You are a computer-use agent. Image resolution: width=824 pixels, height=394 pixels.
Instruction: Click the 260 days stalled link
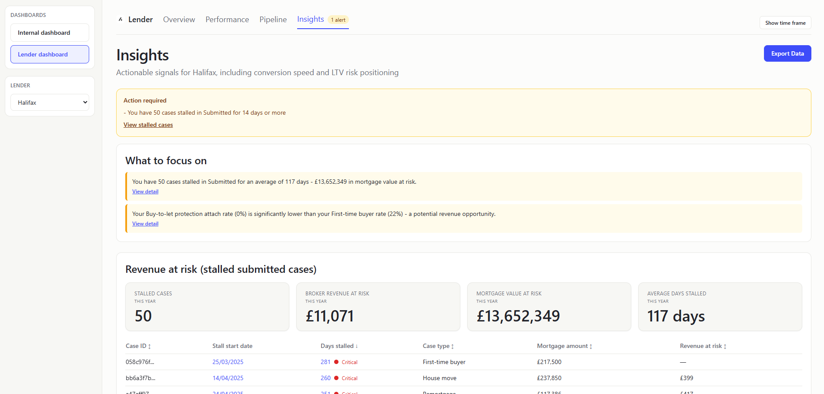(x=325, y=378)
